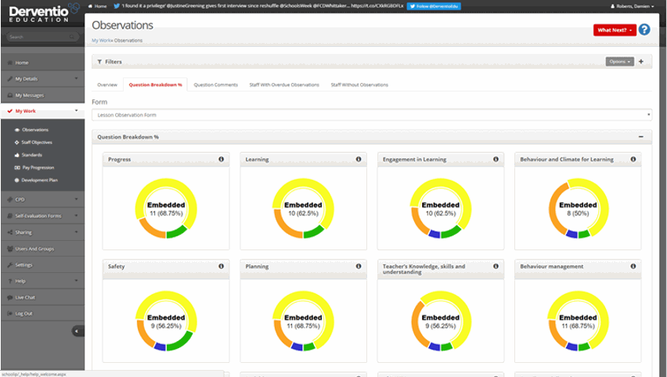Screen dimensions: 667x377
Task: Click the Learning donut chart
Action: pyautogui.click(x=303, y=208)
